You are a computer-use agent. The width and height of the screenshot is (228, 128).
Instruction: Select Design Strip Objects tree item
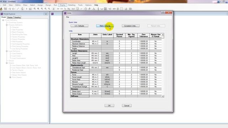19,75
